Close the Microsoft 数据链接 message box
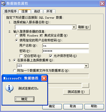 coord(44,78)
